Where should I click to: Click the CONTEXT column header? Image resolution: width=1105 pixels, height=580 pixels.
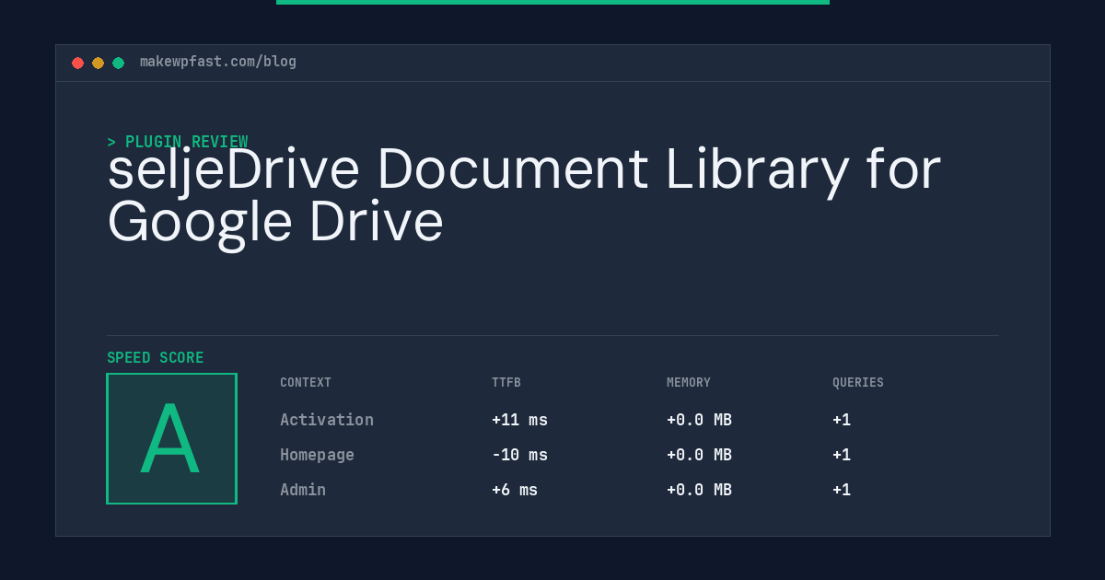306,383
